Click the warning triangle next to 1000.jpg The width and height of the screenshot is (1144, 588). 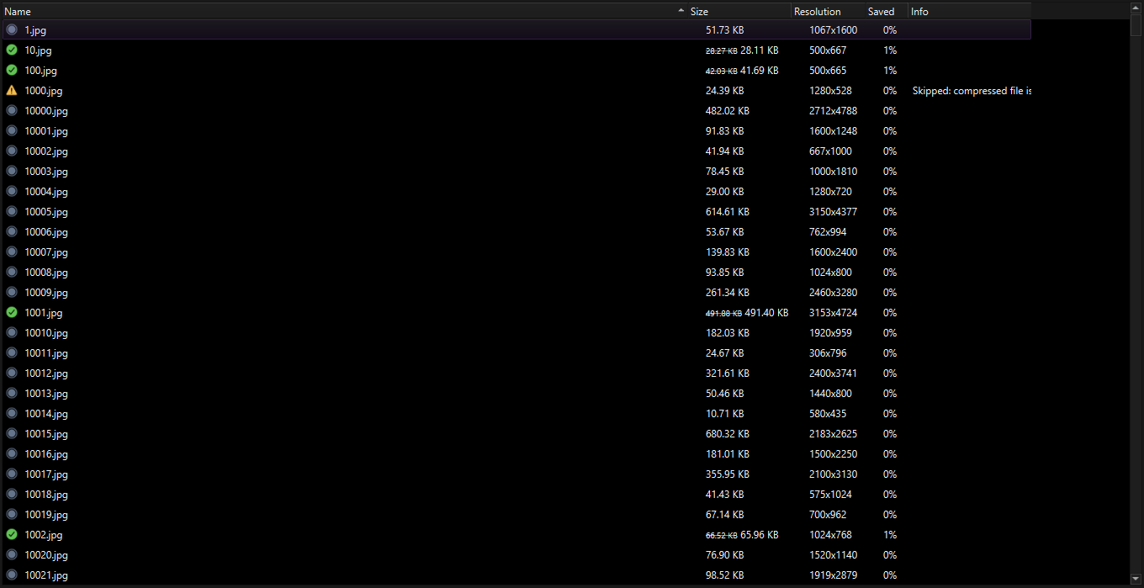click(x=12, y=90)
